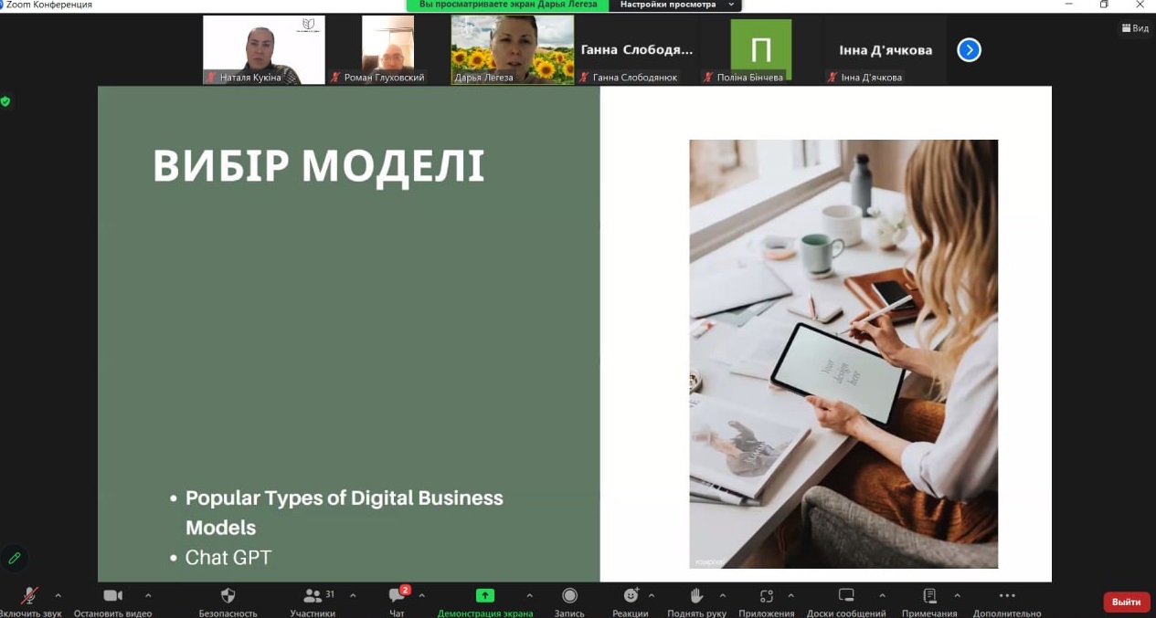The width and height of the screenshot is (1156, 618).
Task: Click muted mic icon on Інна Д'ячкова label
Action: point(833,78)
